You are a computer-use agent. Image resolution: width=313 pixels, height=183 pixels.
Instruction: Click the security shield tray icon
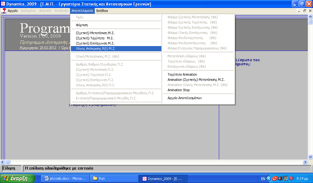(291, 178)
